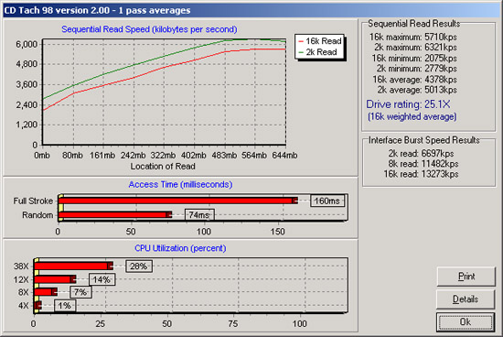Screen dimensions: 503x337
Task: Click the Sequential Read Speed chart title
Action: pos(149,29)
